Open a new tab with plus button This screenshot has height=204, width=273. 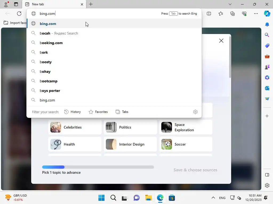point(91,4)
